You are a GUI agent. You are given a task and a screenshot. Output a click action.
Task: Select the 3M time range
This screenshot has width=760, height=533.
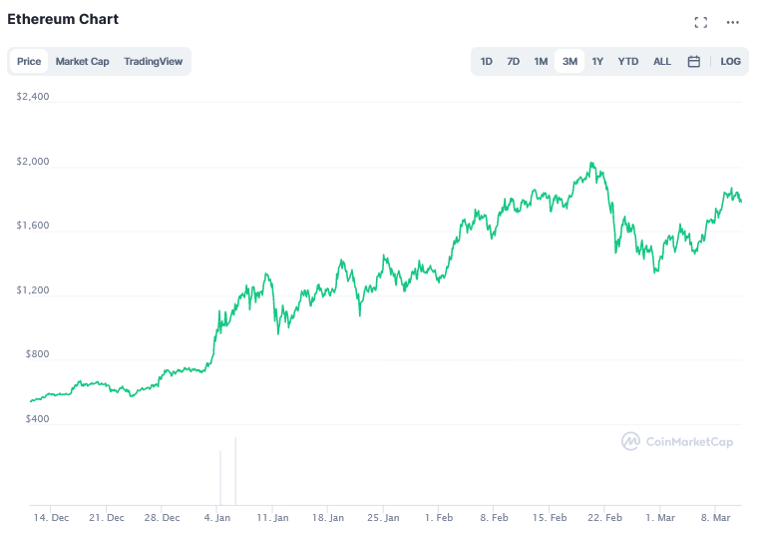pos(570,62)
